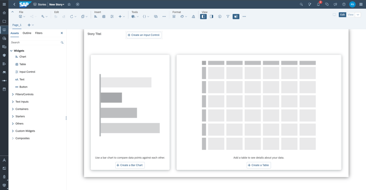Click Create a Bar Chart button

click(x=130, y=165)
